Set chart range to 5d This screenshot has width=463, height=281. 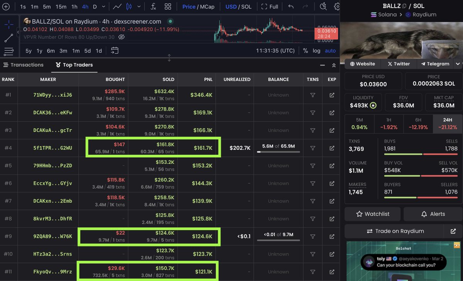click(x=88, y=50)
